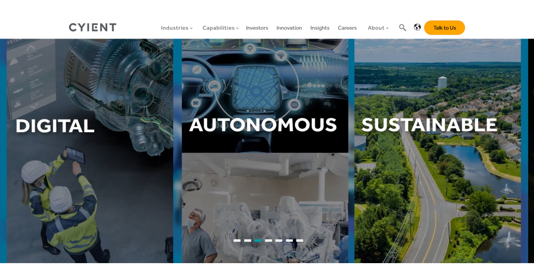The height and width of the screenshot is (280, 534).
Task: Expand the About dropdown menu
Action: coord(378,28)
